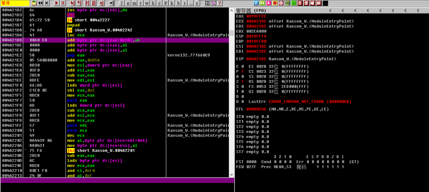This screenshot has height=192, width=429.
Task: Open Windows list with the w button
Action: (147, 3)
